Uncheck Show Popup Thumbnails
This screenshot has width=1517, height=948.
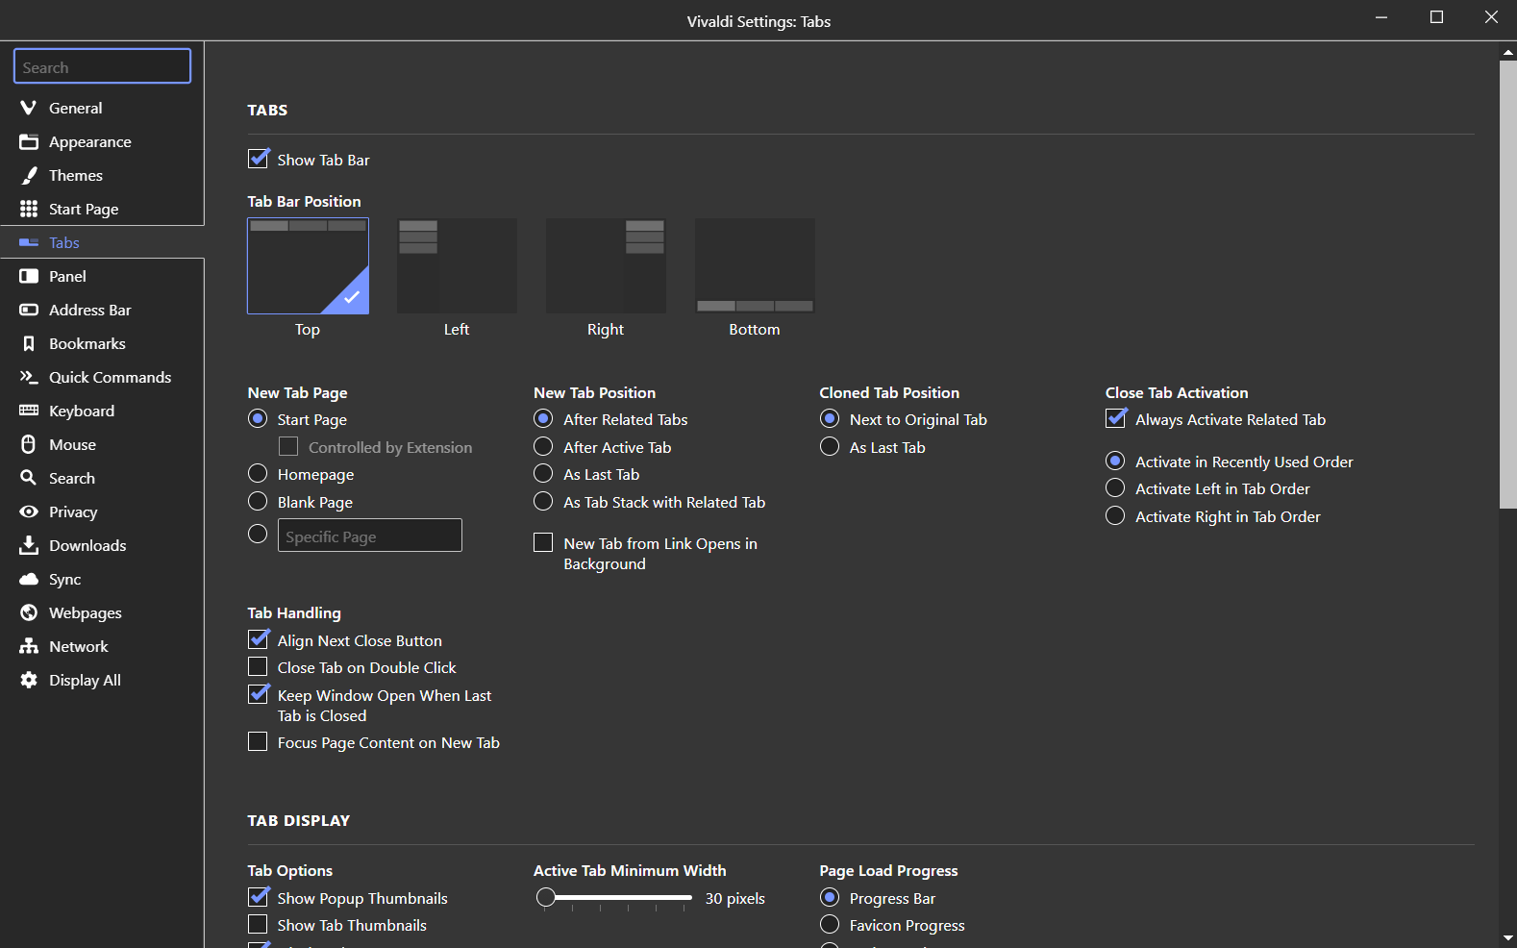[259, 897]
